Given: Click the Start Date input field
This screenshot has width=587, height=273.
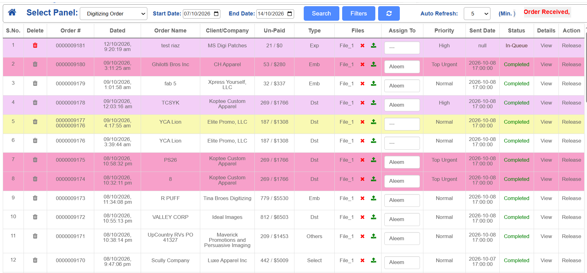Looking at the screenshot, I should [x=201, y=14].
